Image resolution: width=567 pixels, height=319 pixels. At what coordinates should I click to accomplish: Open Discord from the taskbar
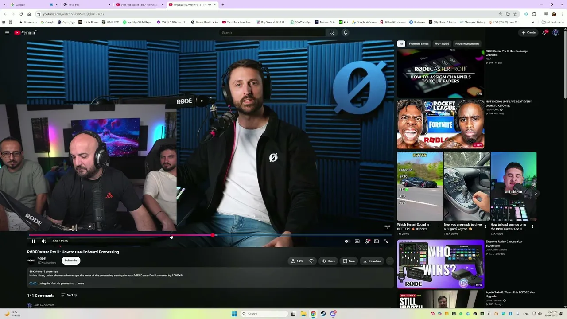coord(333,314)
